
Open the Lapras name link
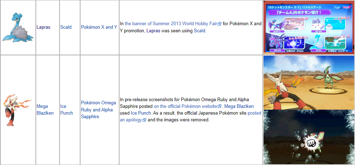tap(43, 27)
